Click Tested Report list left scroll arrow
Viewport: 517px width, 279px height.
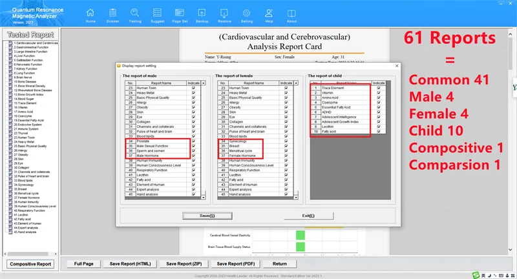(x=5, y=254)
